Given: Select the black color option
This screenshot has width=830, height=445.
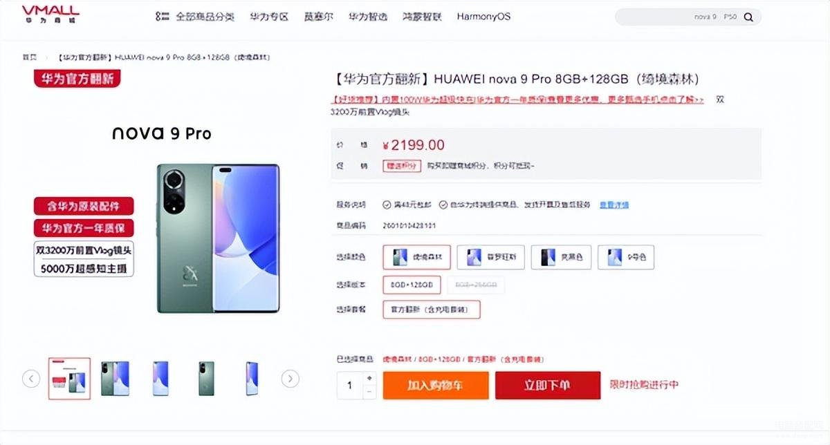Looking at the screenshot, I should coord(561,257).
